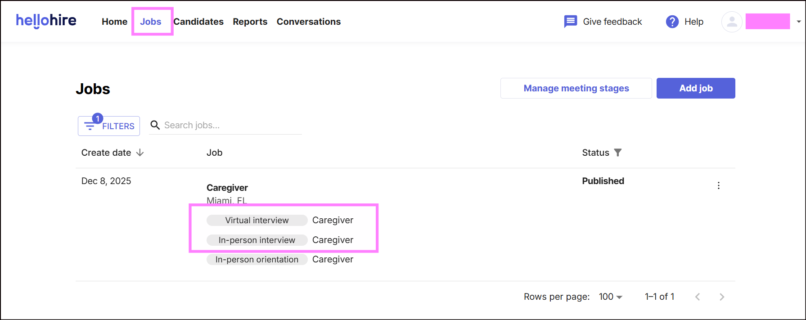
Task: Open the Caregiver job title
Action: [x=227, y=188]
